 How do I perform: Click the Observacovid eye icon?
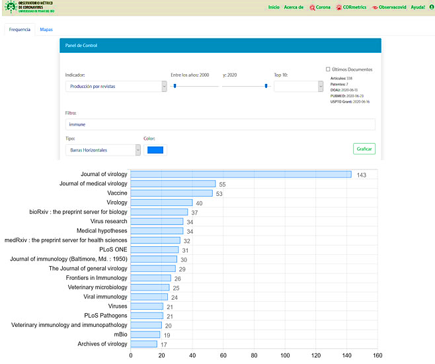[x=374, y=7]
